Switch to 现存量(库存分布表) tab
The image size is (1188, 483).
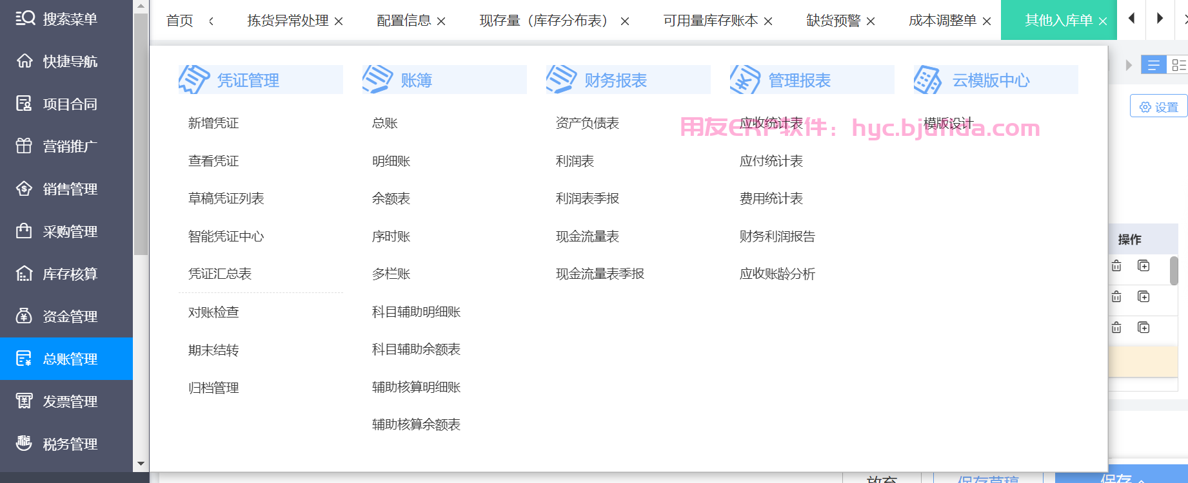(547, 21)
